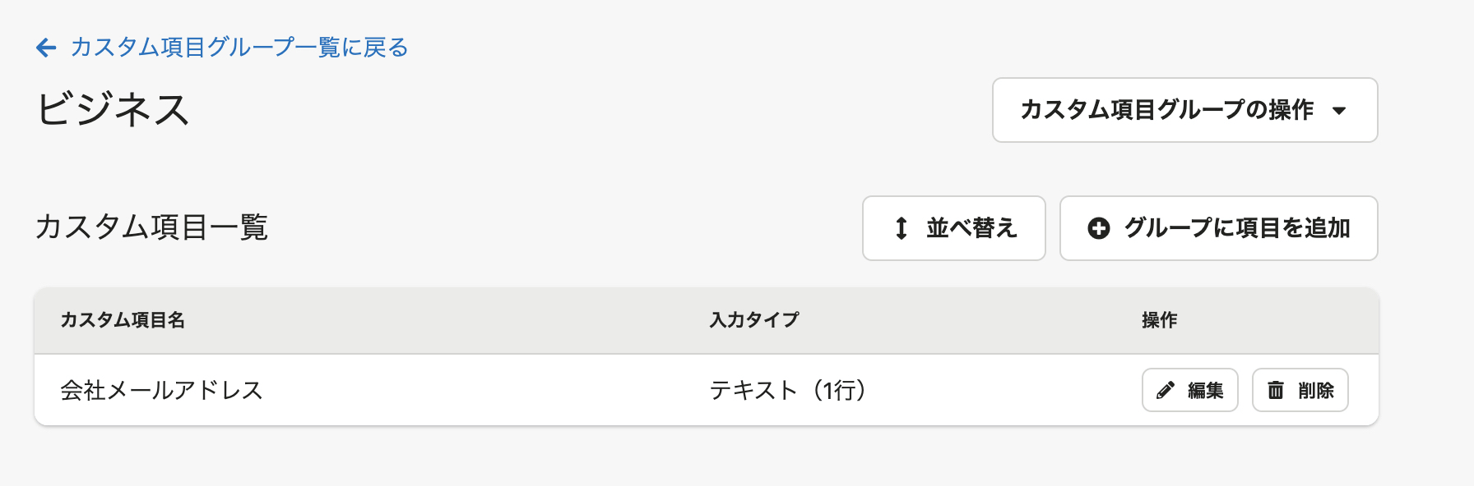Open the カスタム項目グループの操作 dropdown
Image resolution: width=1474 pixels, height=486 pixels.
pos(1167,110)
